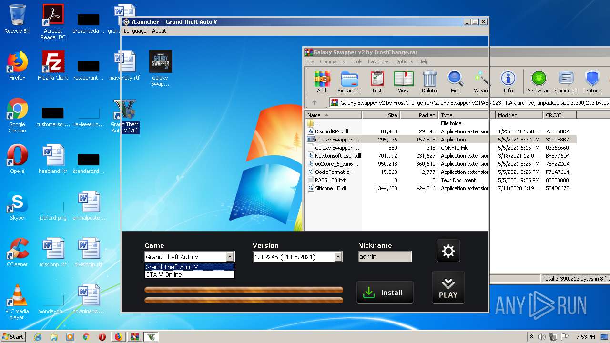Click the WinRAR taskbar button

[134, 337]
